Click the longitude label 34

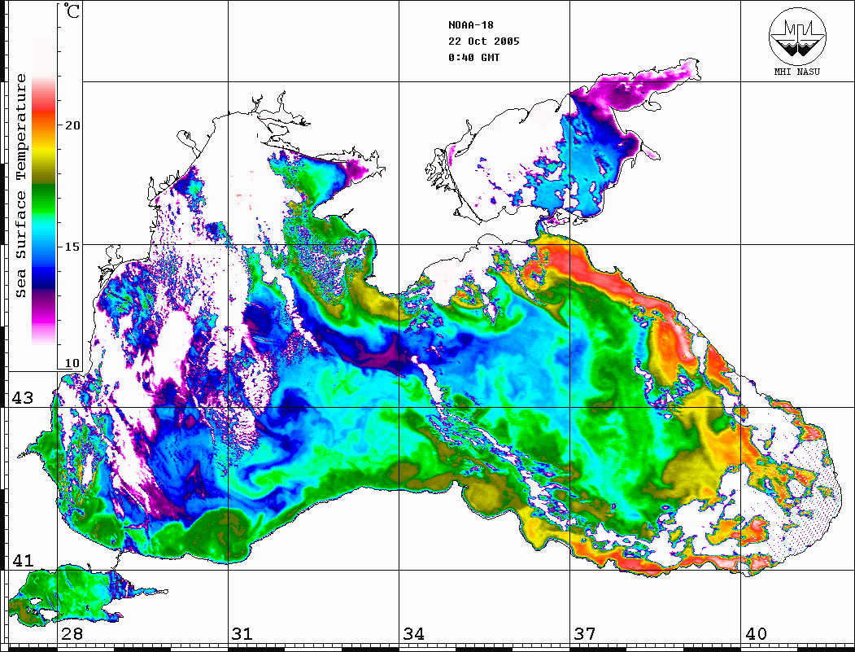tap(414, 634)
